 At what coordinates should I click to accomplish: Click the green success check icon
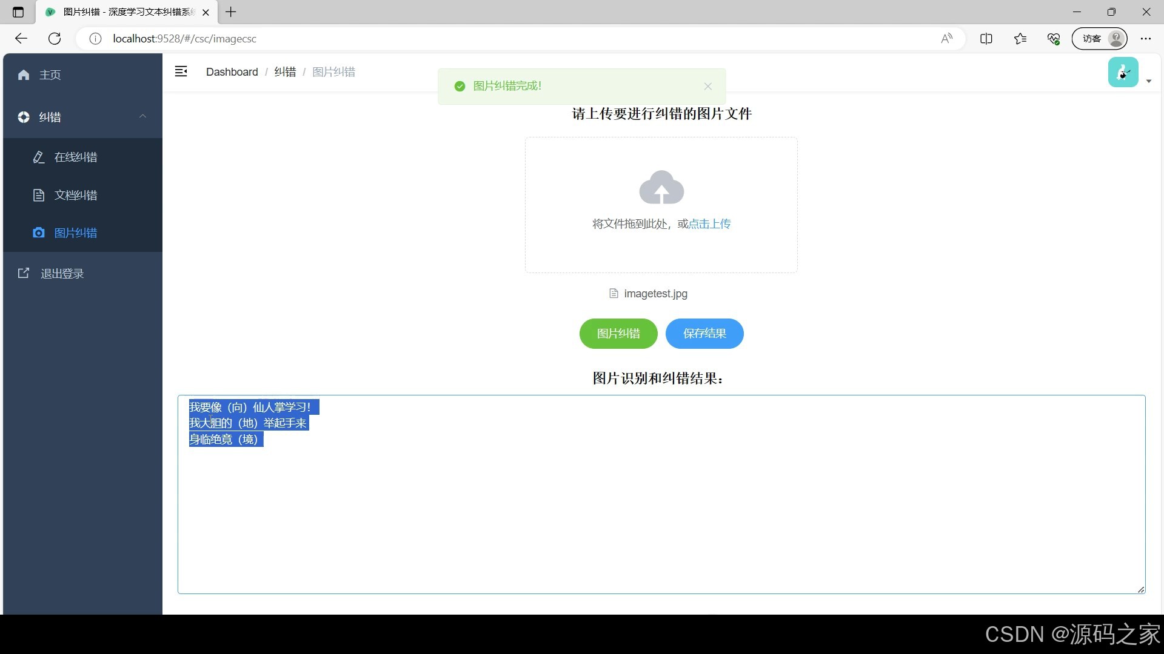[x=460, y=86]
